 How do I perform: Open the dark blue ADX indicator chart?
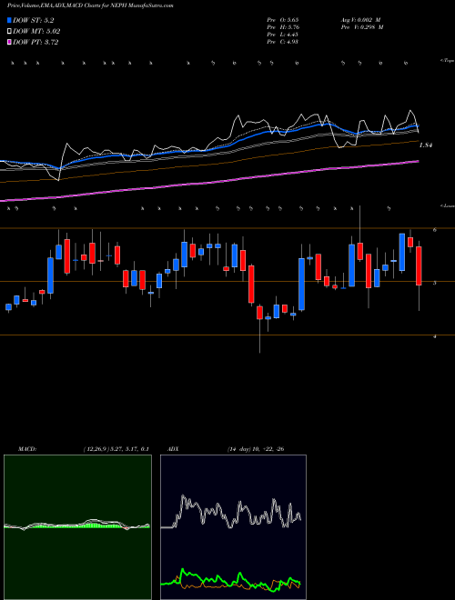point(233,527)
